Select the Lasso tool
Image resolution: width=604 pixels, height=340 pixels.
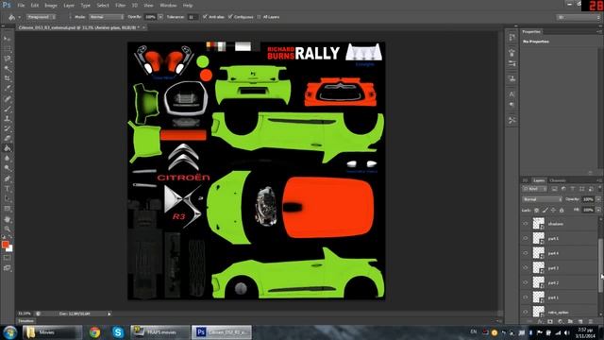click(x=7, y=59)
